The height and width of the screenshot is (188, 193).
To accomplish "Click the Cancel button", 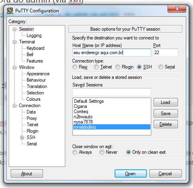I will click(166, 173).
